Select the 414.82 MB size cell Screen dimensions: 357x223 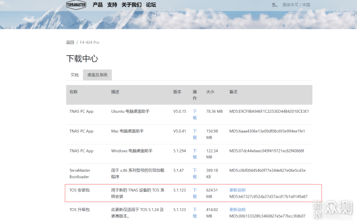(x=212, y=213)
